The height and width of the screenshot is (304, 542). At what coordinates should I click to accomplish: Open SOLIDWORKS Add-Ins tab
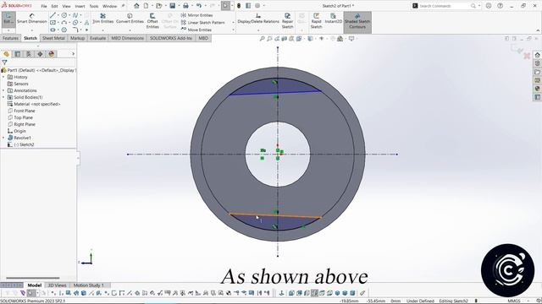click(x=171, y=38)
